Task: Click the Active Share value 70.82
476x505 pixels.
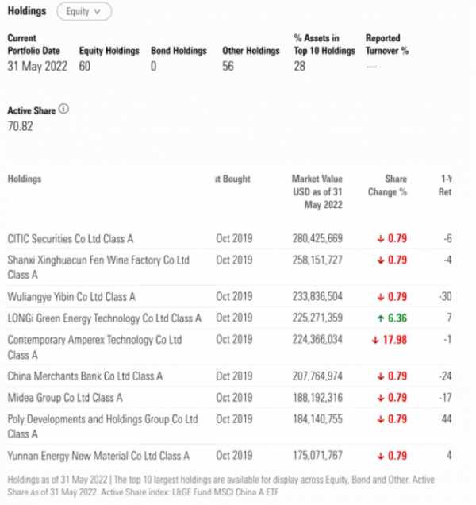Action: coord(21,126)
